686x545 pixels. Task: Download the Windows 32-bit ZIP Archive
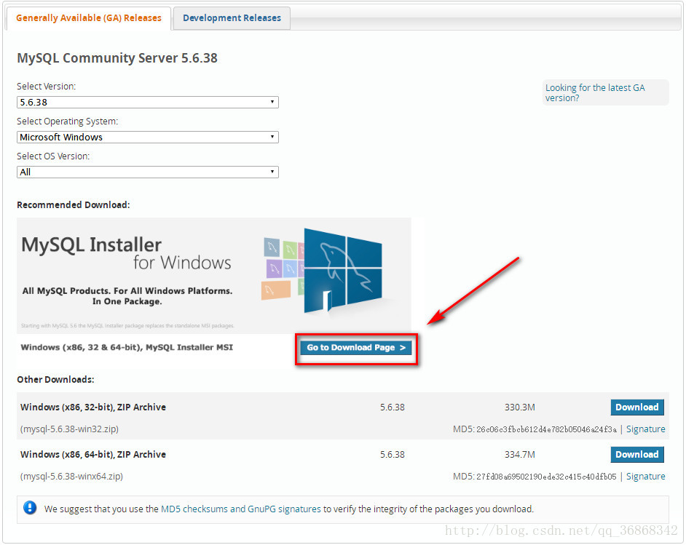(x=637, y=407)
